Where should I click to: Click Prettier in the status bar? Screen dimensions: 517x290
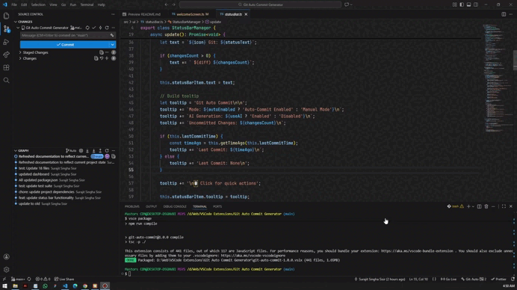click(498, 279)
